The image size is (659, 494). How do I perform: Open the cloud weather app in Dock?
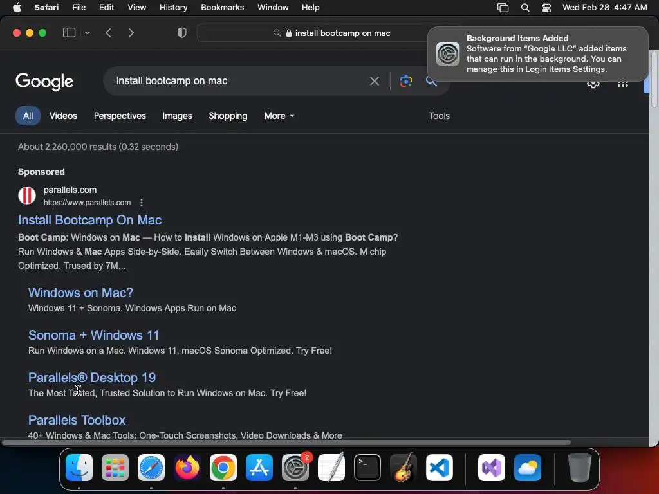point(528,468)
